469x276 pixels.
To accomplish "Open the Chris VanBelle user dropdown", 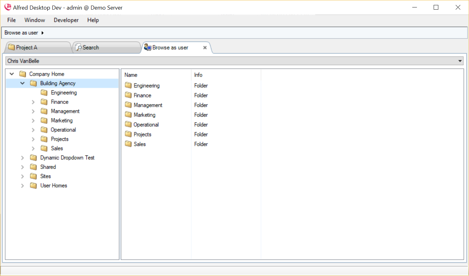I will (460, 61).
